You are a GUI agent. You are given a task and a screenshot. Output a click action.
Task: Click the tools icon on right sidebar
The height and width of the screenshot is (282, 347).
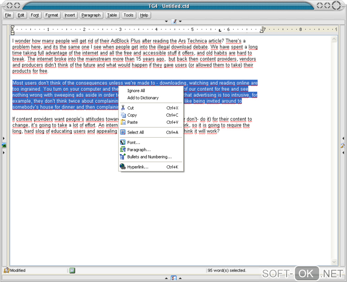[343, 145]
